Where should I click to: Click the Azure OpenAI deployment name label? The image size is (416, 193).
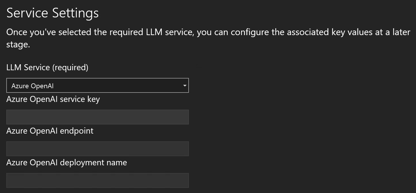tap(66, 162)
